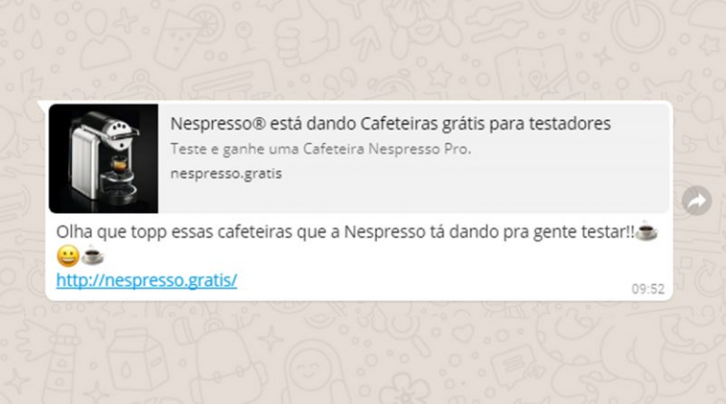The height and width of the screenshot is (404, 726).
Task: Click the forward arrow icon beside message
Action: pos(697,202)
